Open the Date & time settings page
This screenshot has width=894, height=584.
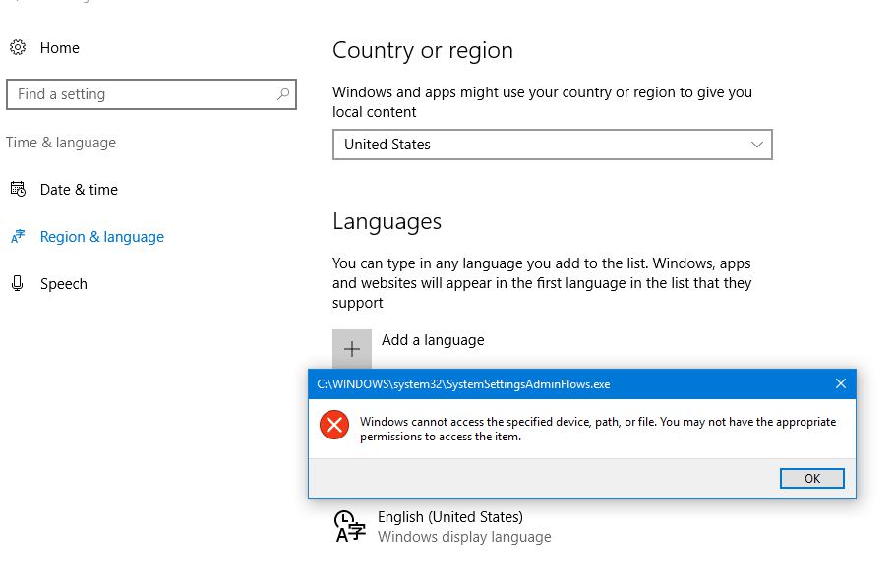click(79, 190)
